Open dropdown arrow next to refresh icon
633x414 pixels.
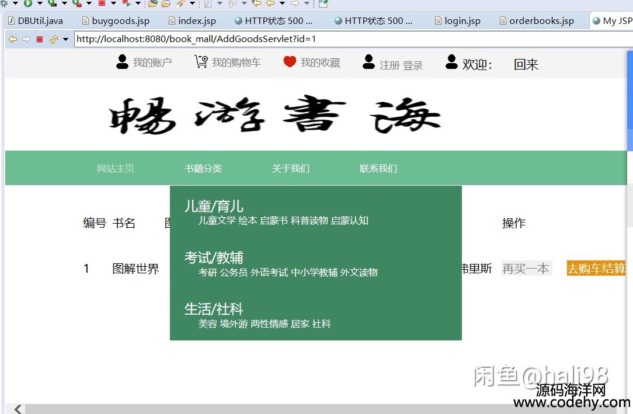click(65, 40)
